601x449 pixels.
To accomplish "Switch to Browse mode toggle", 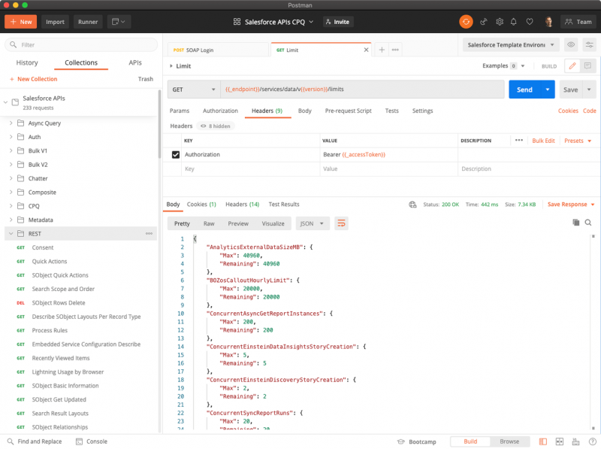I will coord(509,441).
